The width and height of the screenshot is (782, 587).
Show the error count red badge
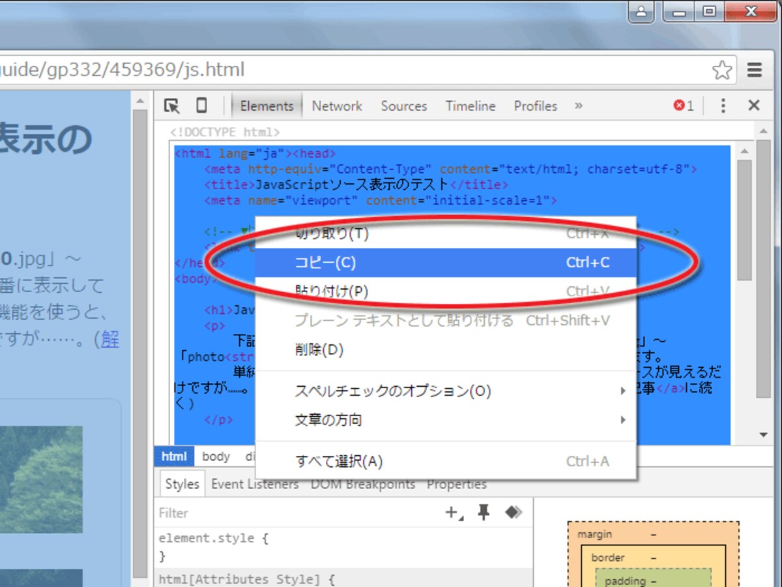[x=684, y=106]
